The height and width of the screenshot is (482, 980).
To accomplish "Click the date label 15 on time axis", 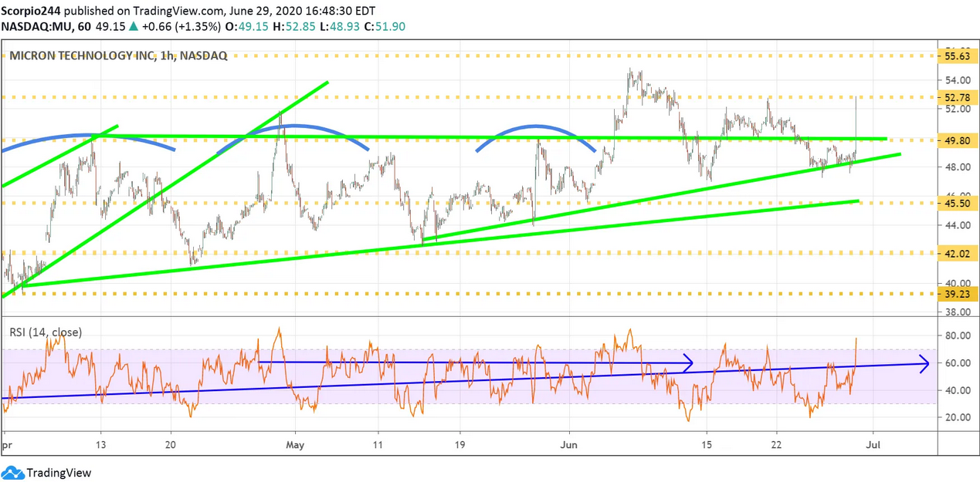I will [706, 445].
